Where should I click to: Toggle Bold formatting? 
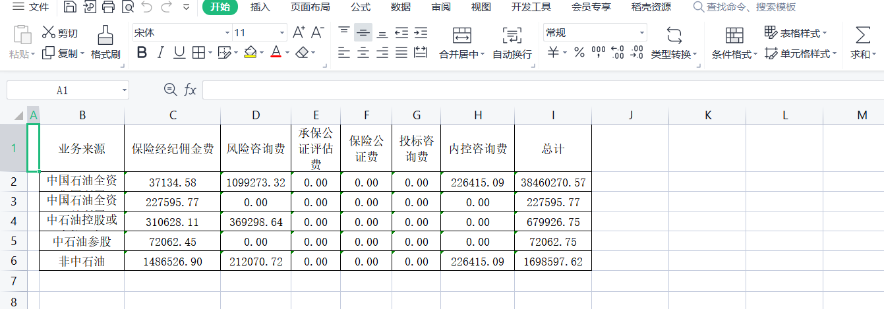tap(141, 53)
